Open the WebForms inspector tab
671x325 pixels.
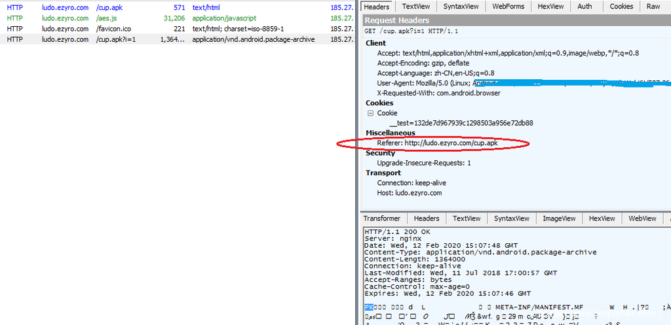508,7
